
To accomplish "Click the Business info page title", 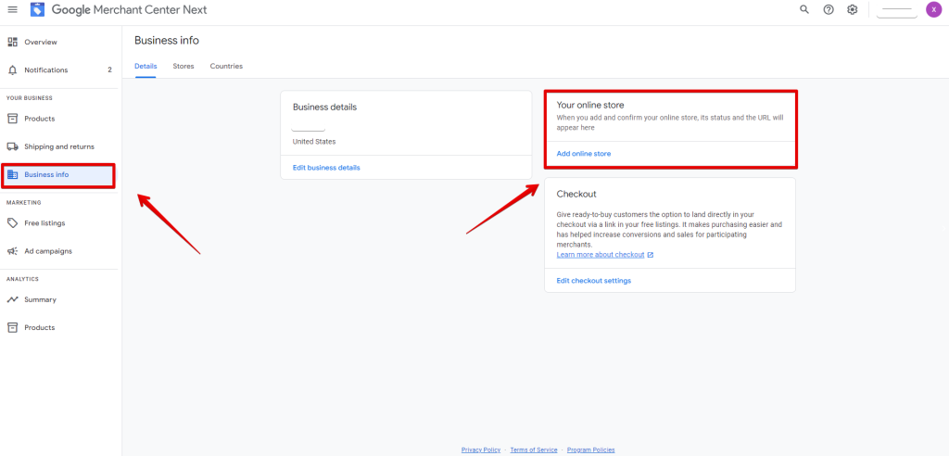I will [x=167, y=41].
